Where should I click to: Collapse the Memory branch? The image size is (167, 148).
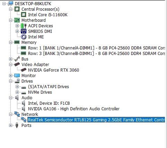pyautogui.click(x=10, y=43)
